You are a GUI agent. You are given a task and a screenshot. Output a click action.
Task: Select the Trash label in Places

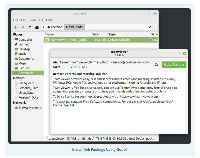tap(22, 54)
